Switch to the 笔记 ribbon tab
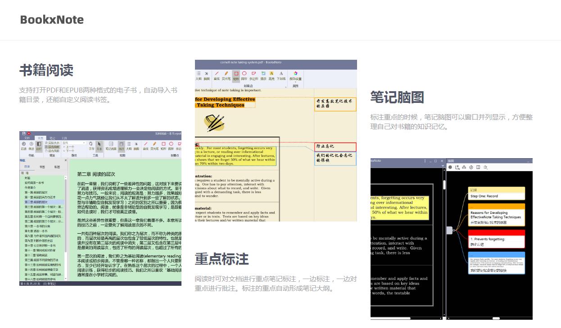This screenshot has width=561, height=328. click(52, 138)
